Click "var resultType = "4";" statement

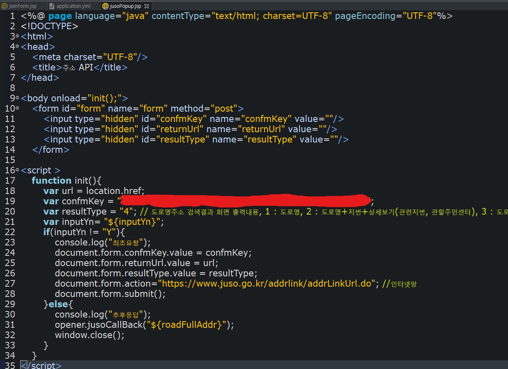90,211
